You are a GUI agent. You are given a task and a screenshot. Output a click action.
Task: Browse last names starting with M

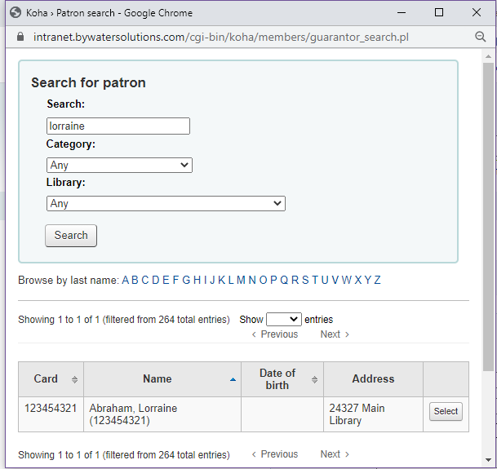click(x=241, y=281)
